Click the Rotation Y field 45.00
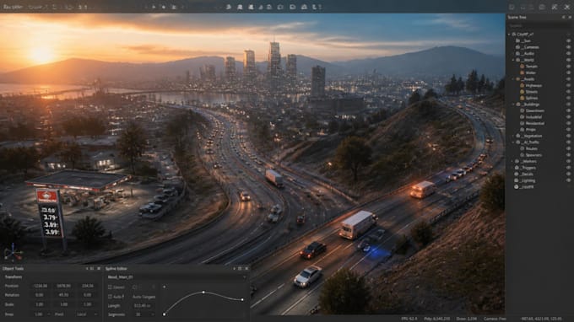This screenshot has height=322, width=574. click(63, 295)
